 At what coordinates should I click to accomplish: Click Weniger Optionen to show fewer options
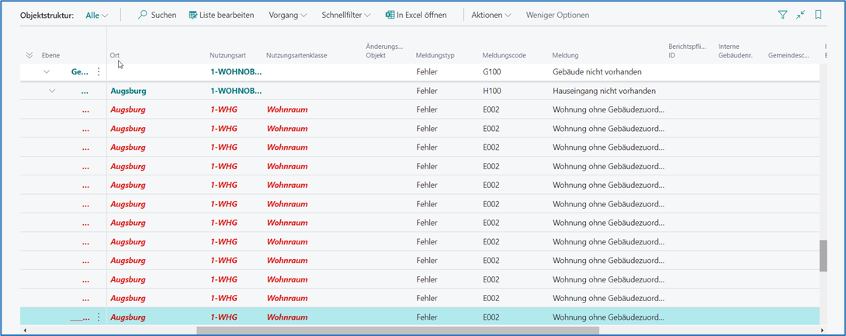coord(557,15)
